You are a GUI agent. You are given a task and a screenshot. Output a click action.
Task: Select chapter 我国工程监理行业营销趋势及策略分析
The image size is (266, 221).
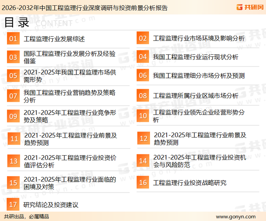click(70, 96)
